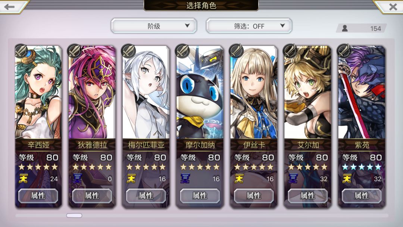Click the 冥 element icon on 艾尔加's card
The image size is (403, 227).
point(293,178)
